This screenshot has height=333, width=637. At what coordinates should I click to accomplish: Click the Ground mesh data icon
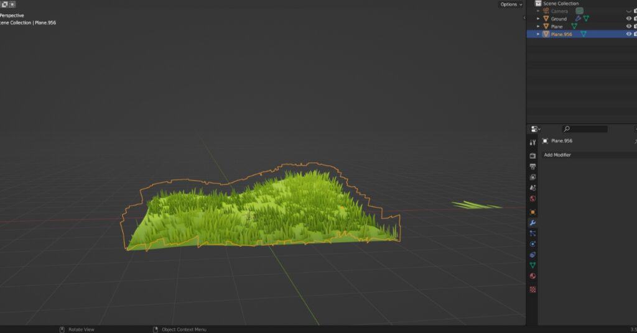[586, 19]
